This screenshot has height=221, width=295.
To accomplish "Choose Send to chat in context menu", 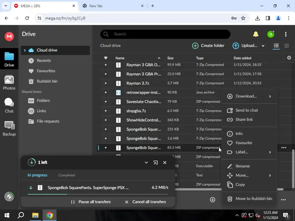I will (x=249, y=110).
